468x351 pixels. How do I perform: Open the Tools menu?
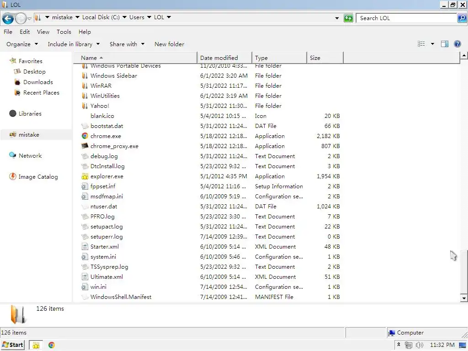click(x=64, y=32)
